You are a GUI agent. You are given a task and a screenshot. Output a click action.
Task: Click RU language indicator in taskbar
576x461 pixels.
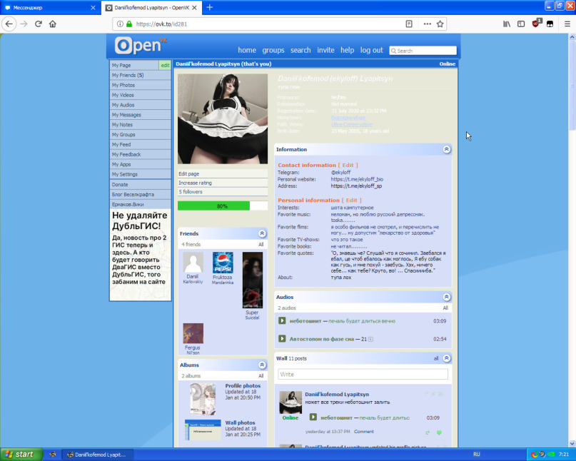point(477,455)
